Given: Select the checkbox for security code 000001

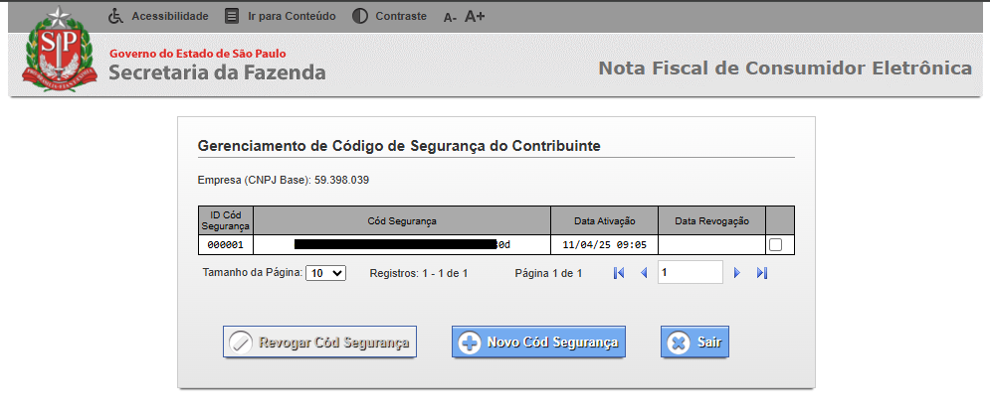Looking at the screenshot, I should [776, 244].
